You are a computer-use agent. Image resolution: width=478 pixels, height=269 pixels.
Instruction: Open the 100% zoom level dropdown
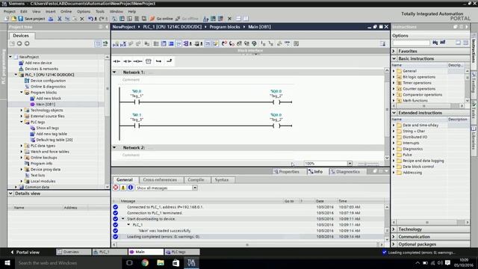coord(350,164)
